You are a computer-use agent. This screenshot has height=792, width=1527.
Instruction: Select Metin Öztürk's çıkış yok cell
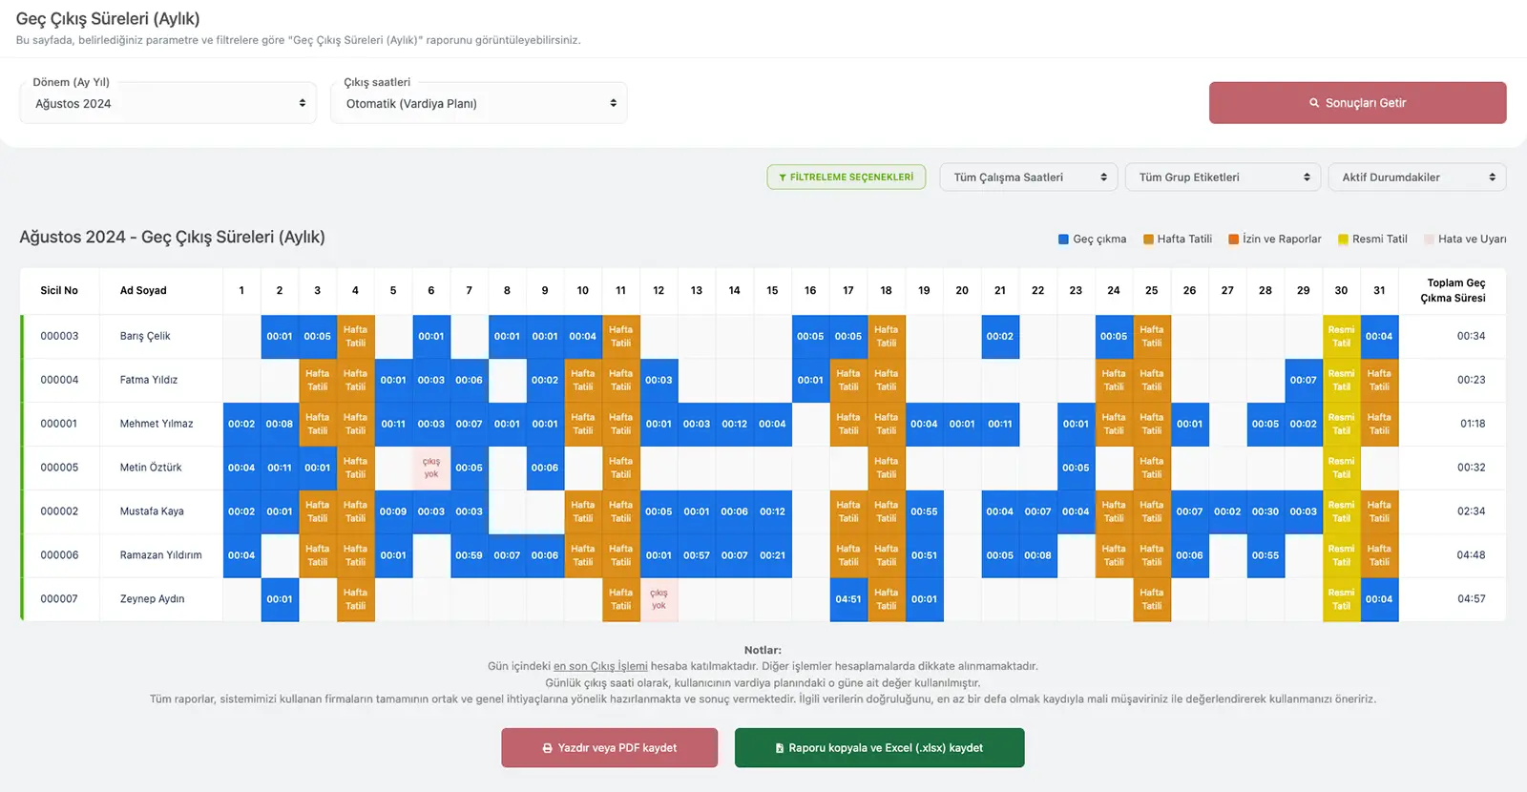pos(431,468)
